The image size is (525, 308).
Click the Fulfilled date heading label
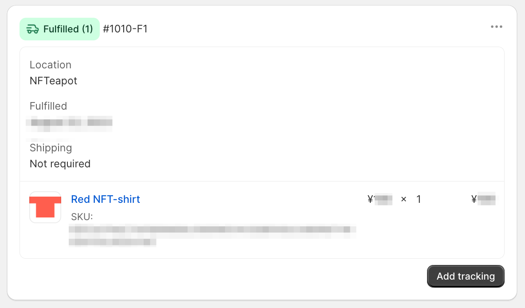pyautogui.click(x=48, y=106)
